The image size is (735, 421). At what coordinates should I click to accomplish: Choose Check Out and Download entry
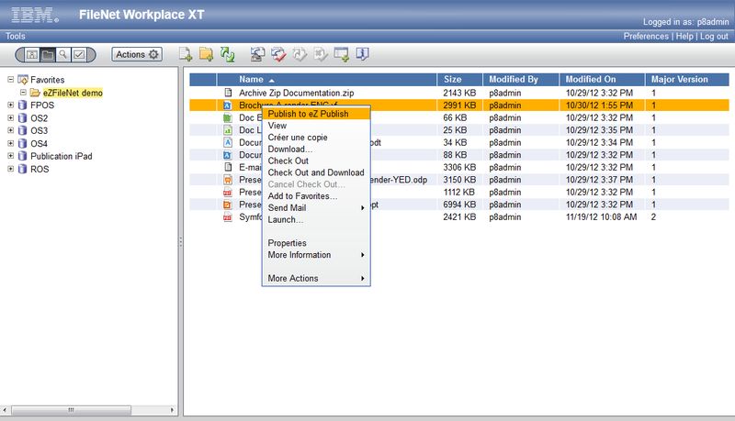[316, 172]
